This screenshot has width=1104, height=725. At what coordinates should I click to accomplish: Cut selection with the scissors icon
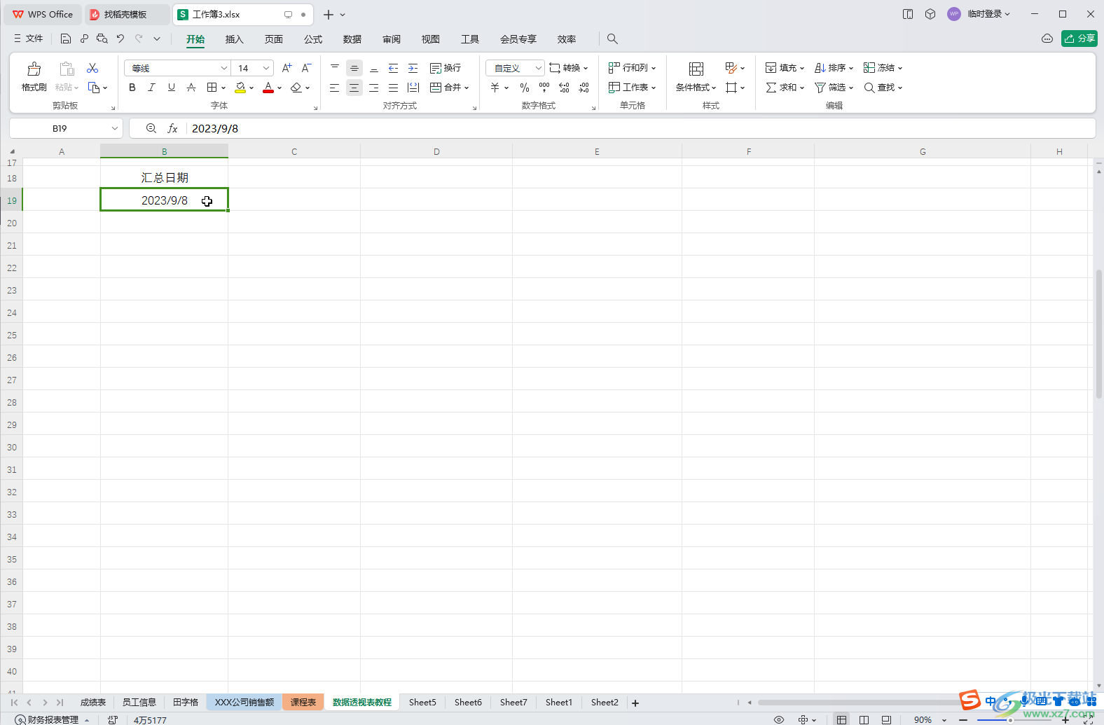tap(92, 68)
